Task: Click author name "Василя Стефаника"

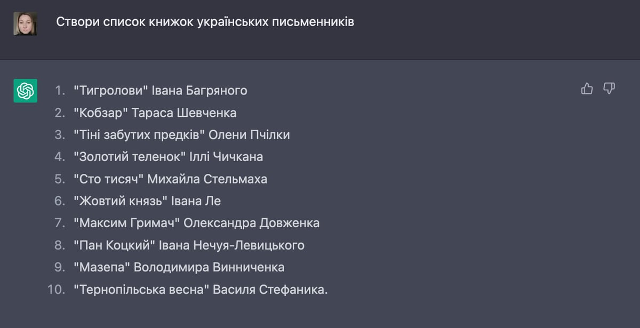Action: point(269,290)
